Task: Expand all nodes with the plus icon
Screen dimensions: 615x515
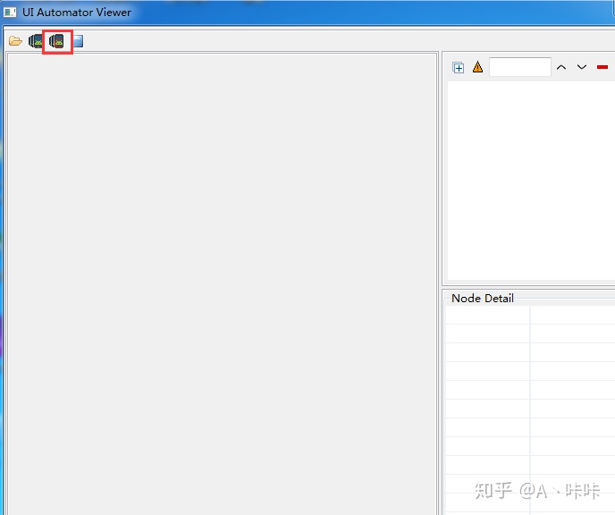Action: [458, 67]
